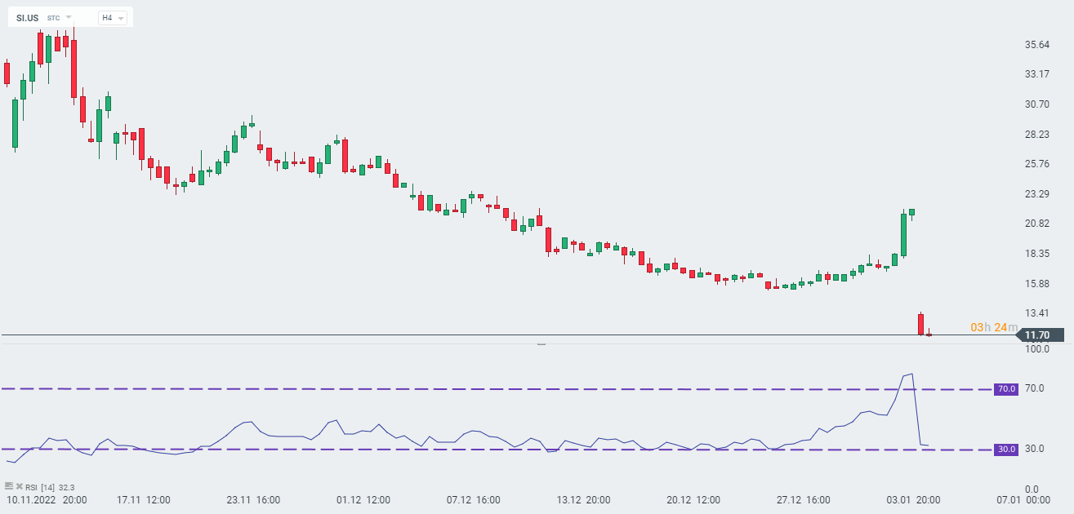Viewport: 1074px width, 514px height.
Task: Click the STC label beside the symbol
Action: point(54,17)
